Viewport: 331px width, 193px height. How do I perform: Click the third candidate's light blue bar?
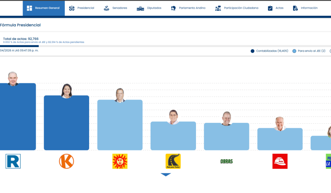(120, 126)
